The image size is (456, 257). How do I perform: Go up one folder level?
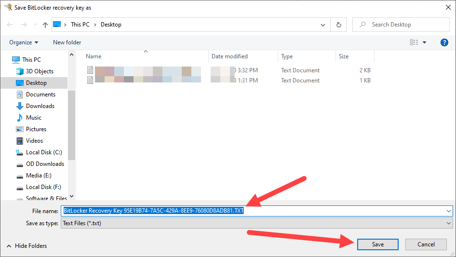(45, 25)
